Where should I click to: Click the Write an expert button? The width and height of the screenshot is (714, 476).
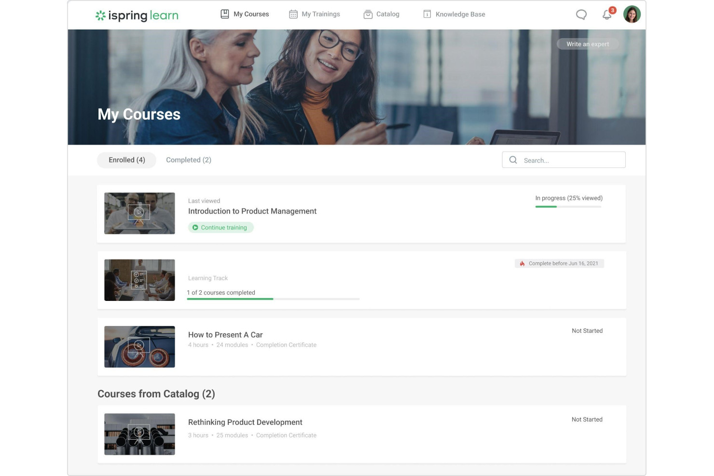588,44
